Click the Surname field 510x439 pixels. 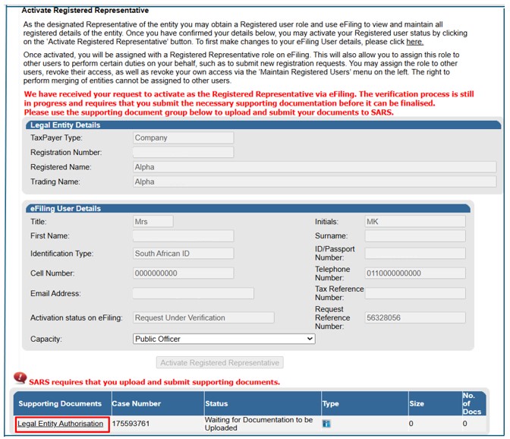pos(415,236)
